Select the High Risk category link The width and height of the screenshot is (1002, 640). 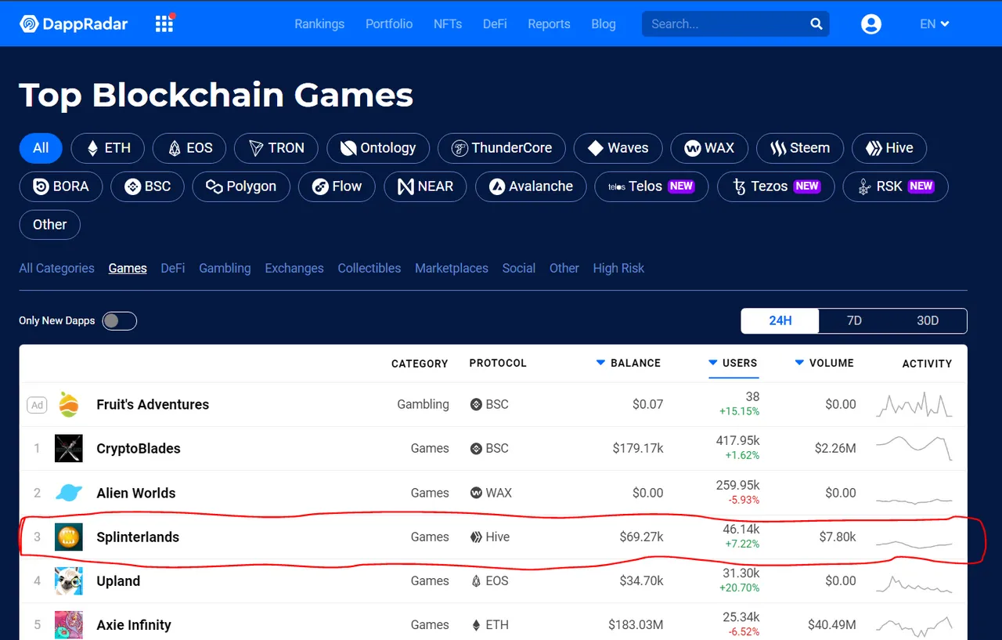click(x=618, y=268)
